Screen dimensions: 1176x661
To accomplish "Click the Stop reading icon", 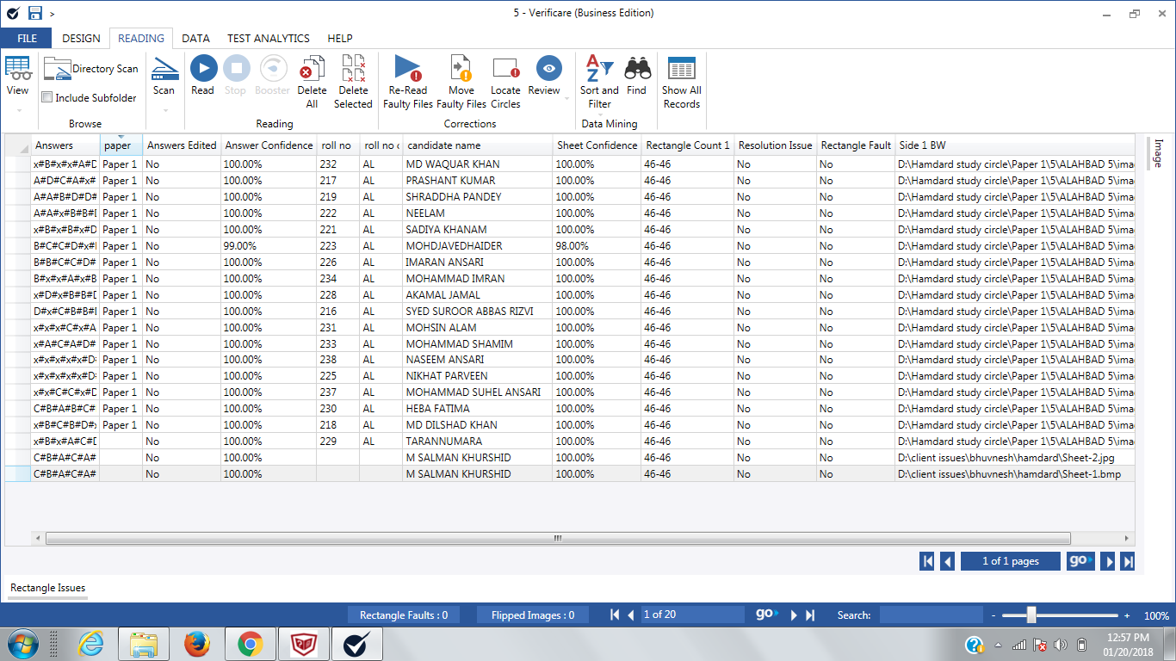I will (236, 69).
